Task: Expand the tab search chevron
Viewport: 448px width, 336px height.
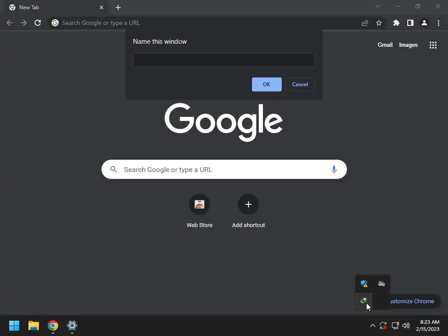Action: (378, 6)
